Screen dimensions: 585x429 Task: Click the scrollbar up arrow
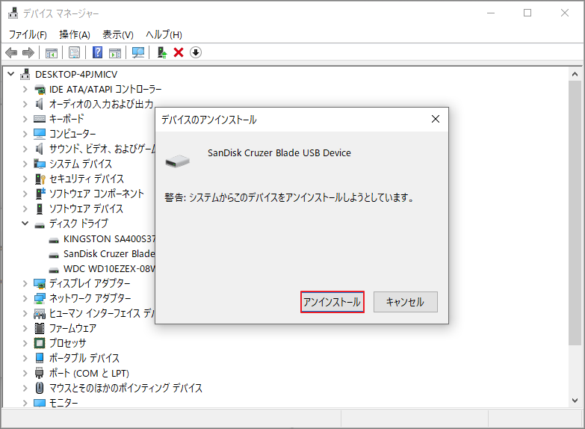(x=575, y=74)
